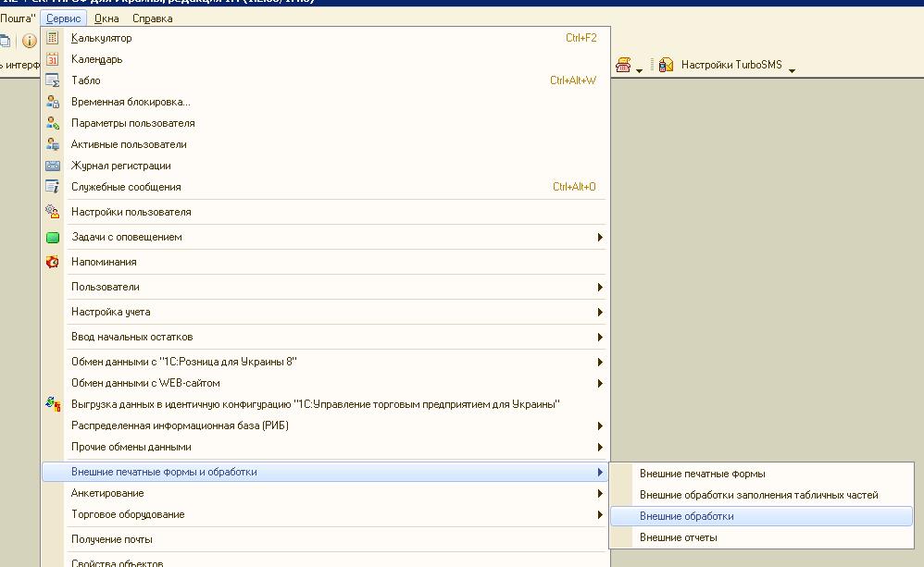The height and width of the screenshot is (567, 924).
Task: Click the Калькулятор calculator icon
Action: tap(53, 38)
